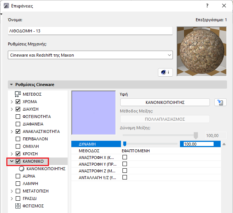233x213 pixels.
Task: Select the ΑΝΑΣΤΡΟΦΗ X property label
Action: [96, 158]
